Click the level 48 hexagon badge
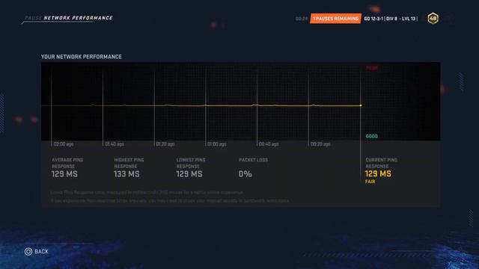 [433, 18]
